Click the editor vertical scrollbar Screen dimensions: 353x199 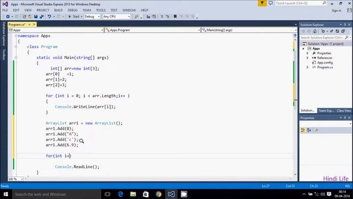pyautogui.click(x=295, y=106)
